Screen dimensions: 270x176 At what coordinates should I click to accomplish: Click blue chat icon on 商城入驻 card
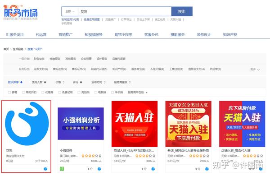point(153,169)
